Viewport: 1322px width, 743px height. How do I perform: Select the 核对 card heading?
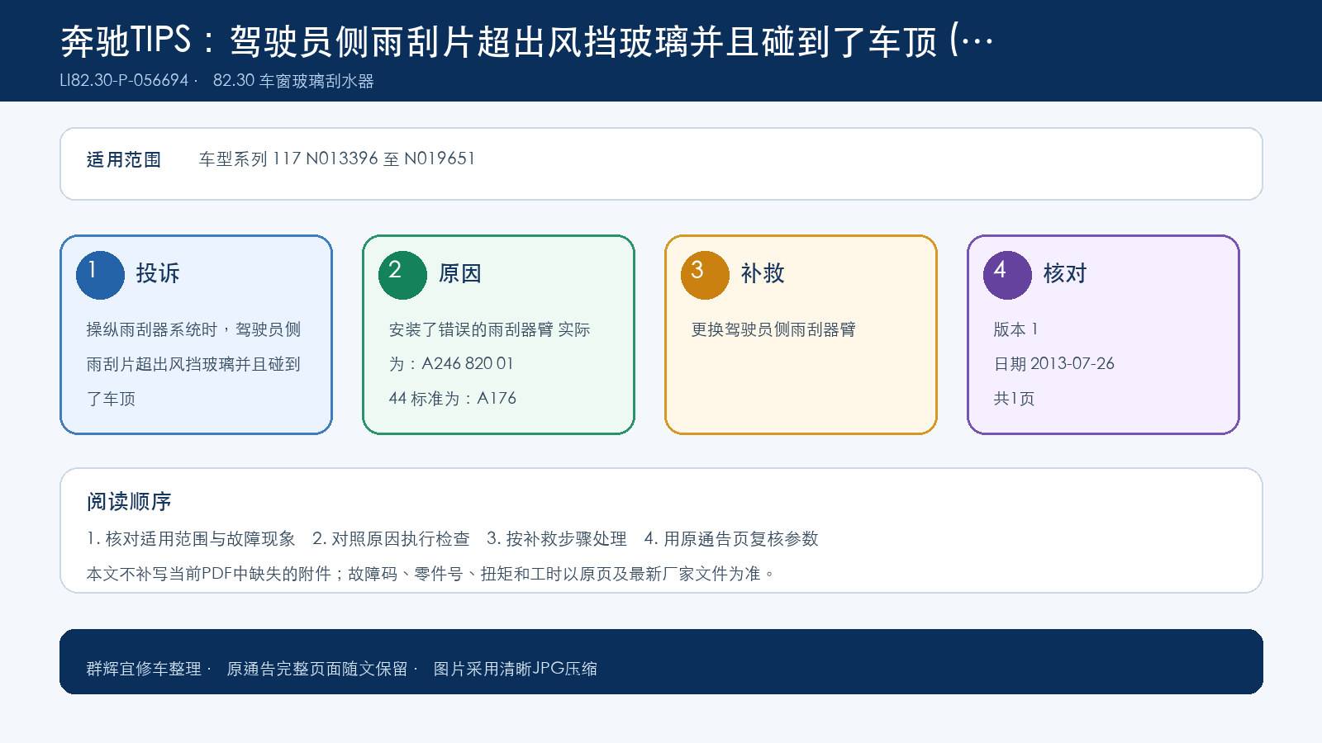tap(1065, 273)
